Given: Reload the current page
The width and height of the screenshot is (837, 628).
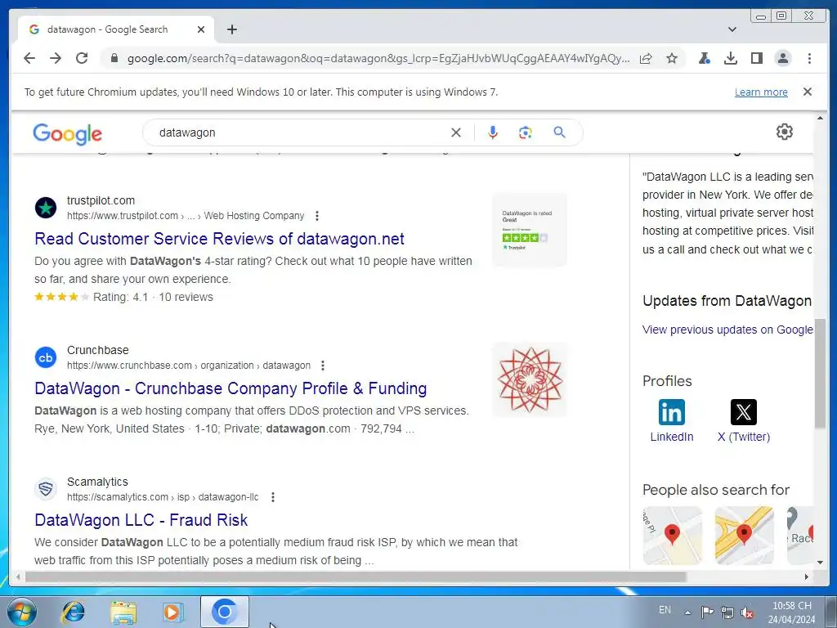Looking at the screenshot, I should point(82,58).
